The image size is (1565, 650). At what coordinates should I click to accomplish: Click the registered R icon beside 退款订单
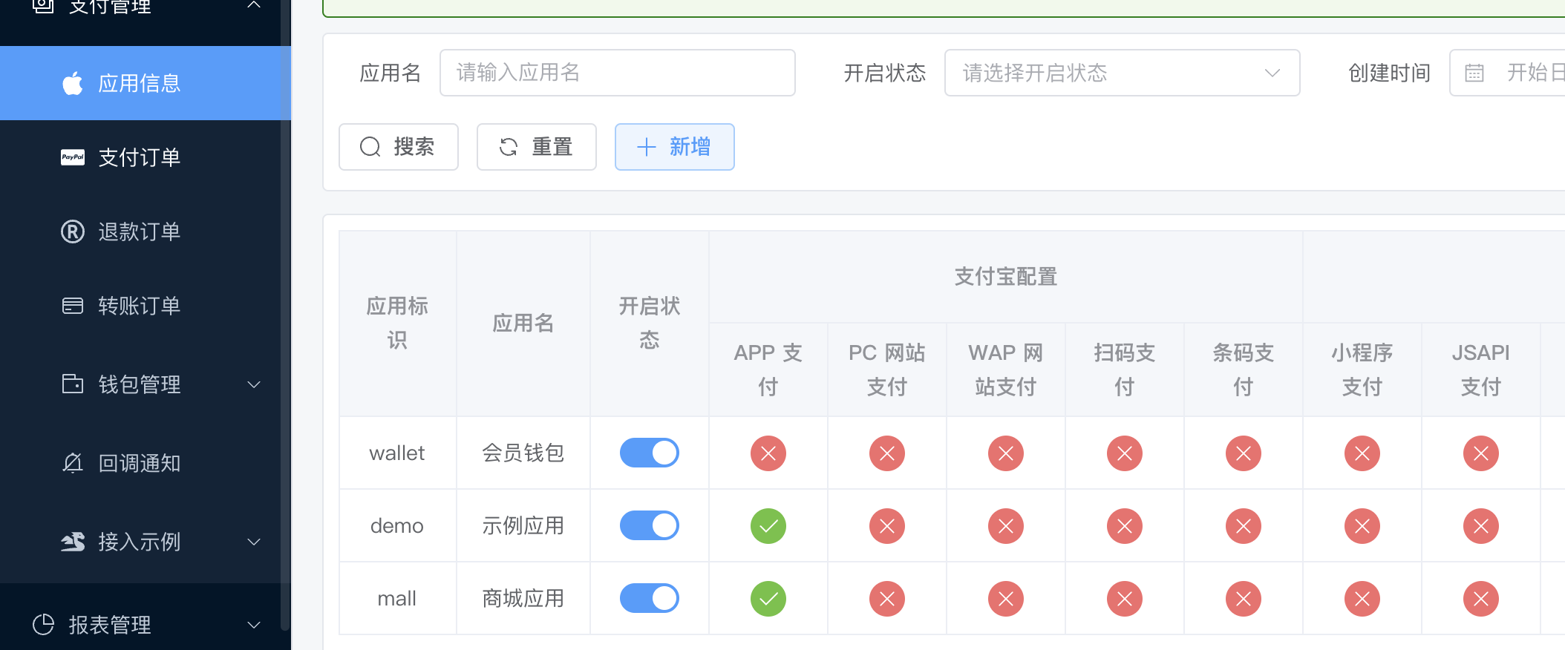(x=73, y=232)
